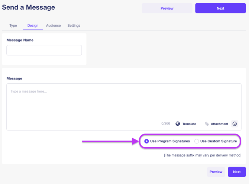249x184 pixels.
Task: Open the Design tab
Action: (x=33, y=26)
